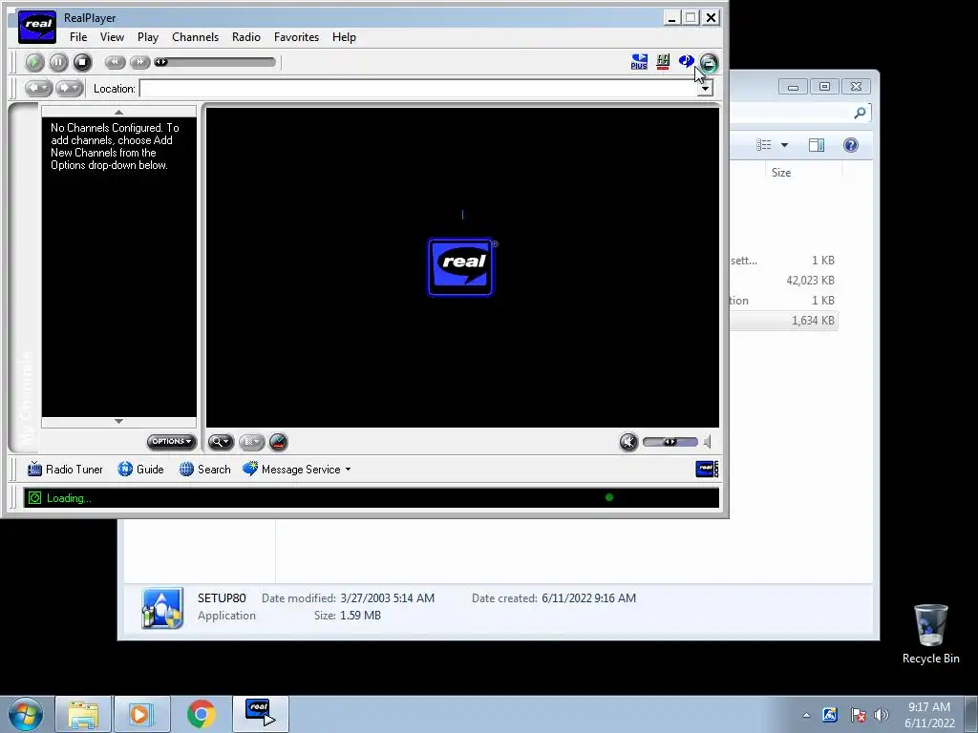Select the 1,634 KB file row

783,321
